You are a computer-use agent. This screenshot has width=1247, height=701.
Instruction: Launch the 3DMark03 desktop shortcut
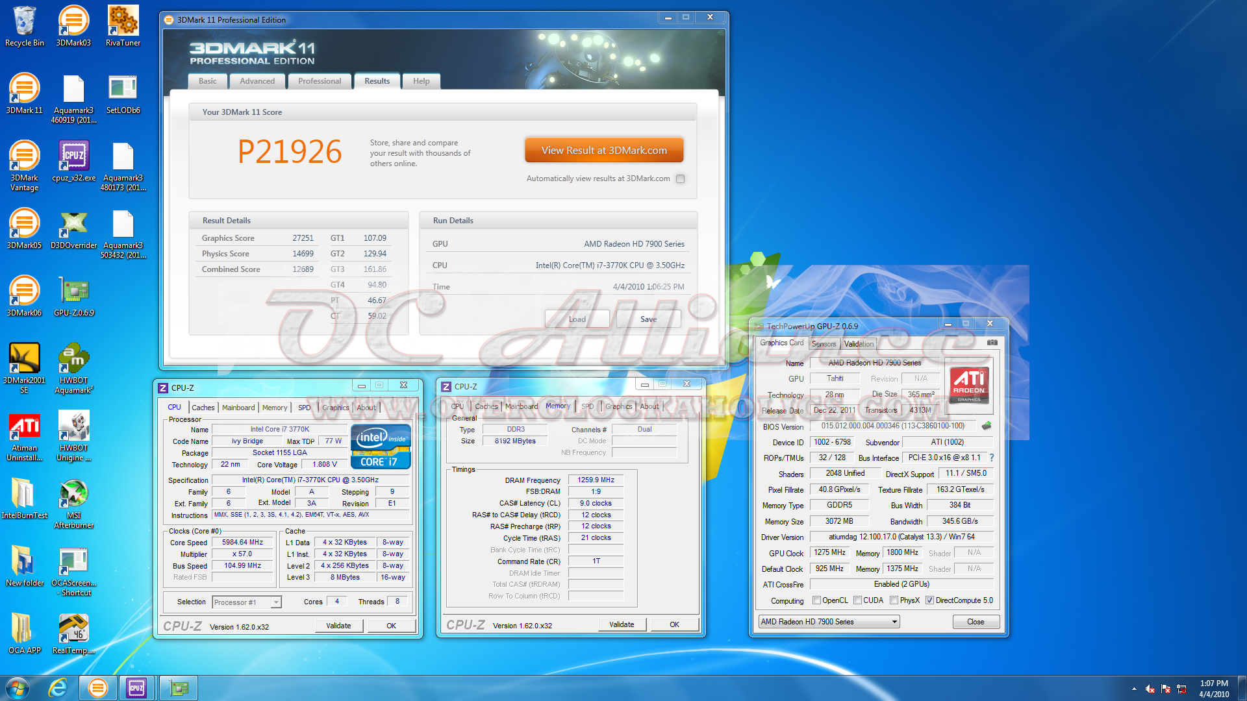click(x=73, y=26)
